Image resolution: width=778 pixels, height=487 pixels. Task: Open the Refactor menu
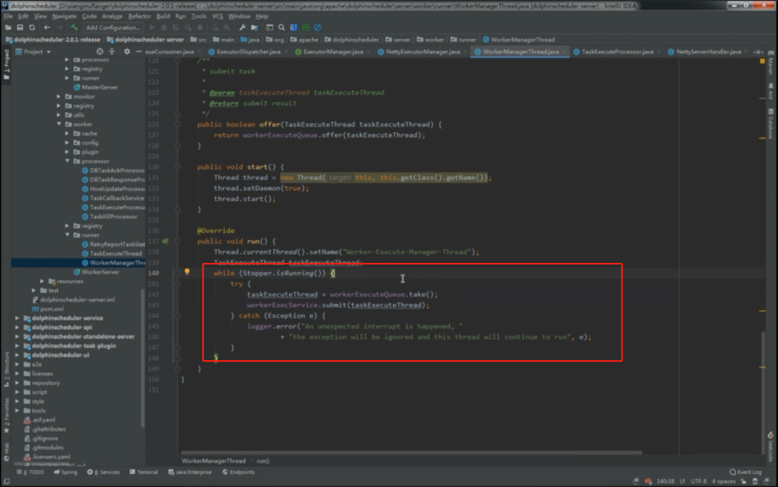tap(140, 17)
